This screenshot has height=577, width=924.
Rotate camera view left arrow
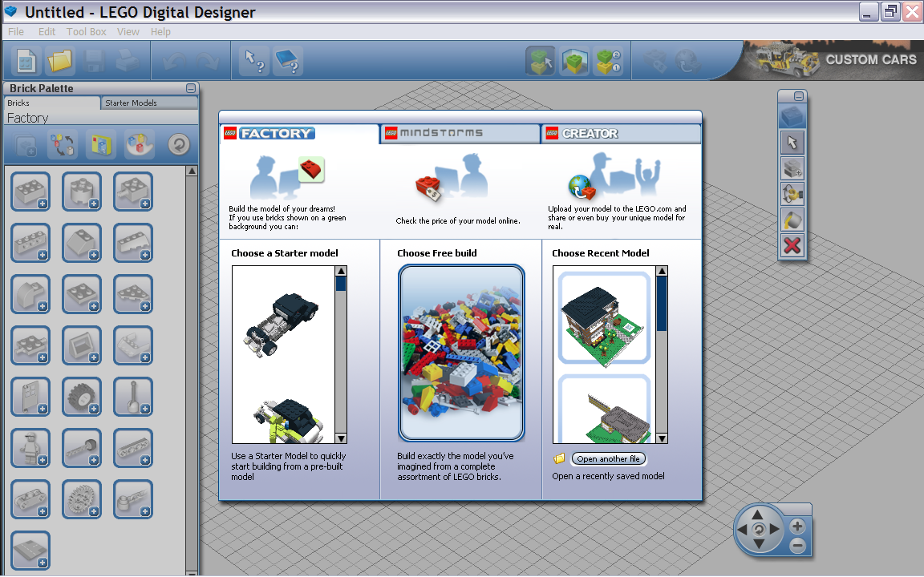[x=743, y=530]
